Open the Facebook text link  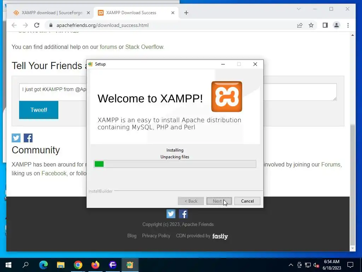pyautogui.click(x=54, y=173)
